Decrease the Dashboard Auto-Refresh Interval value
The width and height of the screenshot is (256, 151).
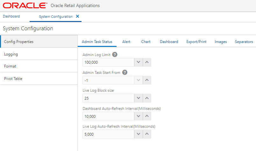tap(138, 116)
